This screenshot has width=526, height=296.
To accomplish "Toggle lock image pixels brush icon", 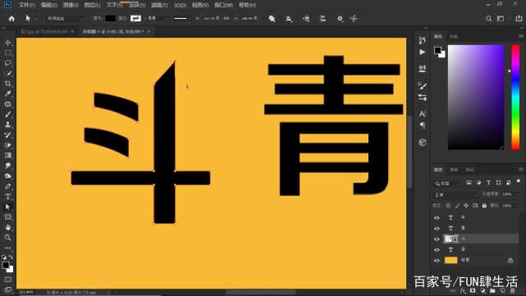I will (457, 206).
